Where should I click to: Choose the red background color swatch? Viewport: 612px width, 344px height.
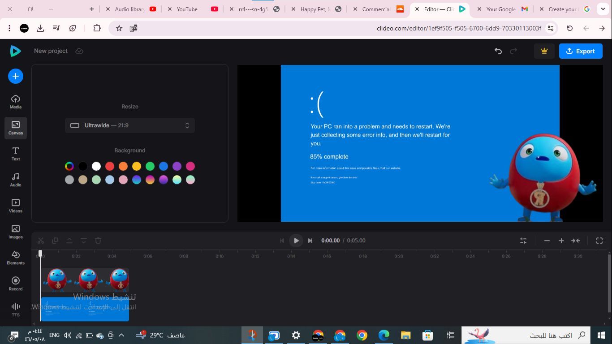(x=110, y=166)
